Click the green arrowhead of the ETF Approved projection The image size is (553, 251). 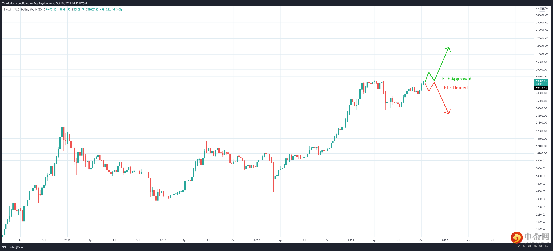[x=448, y=48]
